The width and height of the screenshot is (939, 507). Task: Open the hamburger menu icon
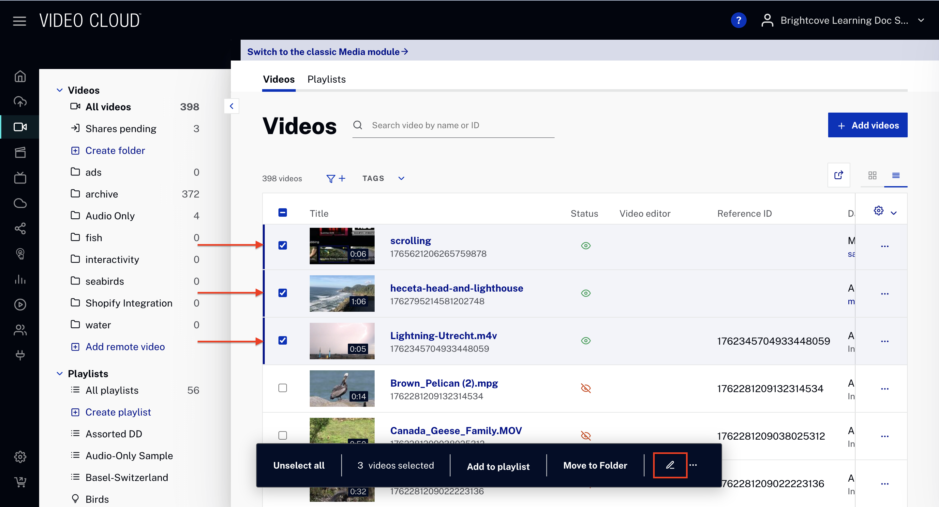tap(19, 21)
